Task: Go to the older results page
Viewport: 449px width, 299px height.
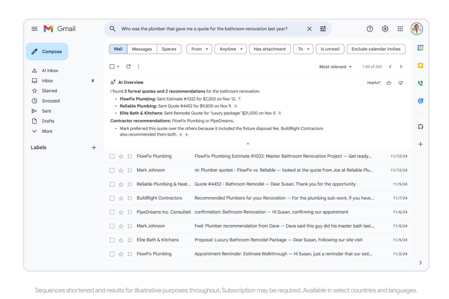Action: [401, 67]
